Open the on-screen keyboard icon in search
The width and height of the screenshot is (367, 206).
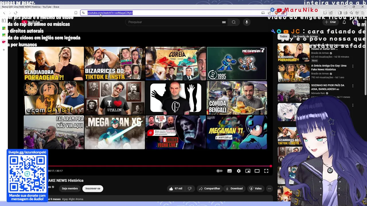(x=224, y=22)
